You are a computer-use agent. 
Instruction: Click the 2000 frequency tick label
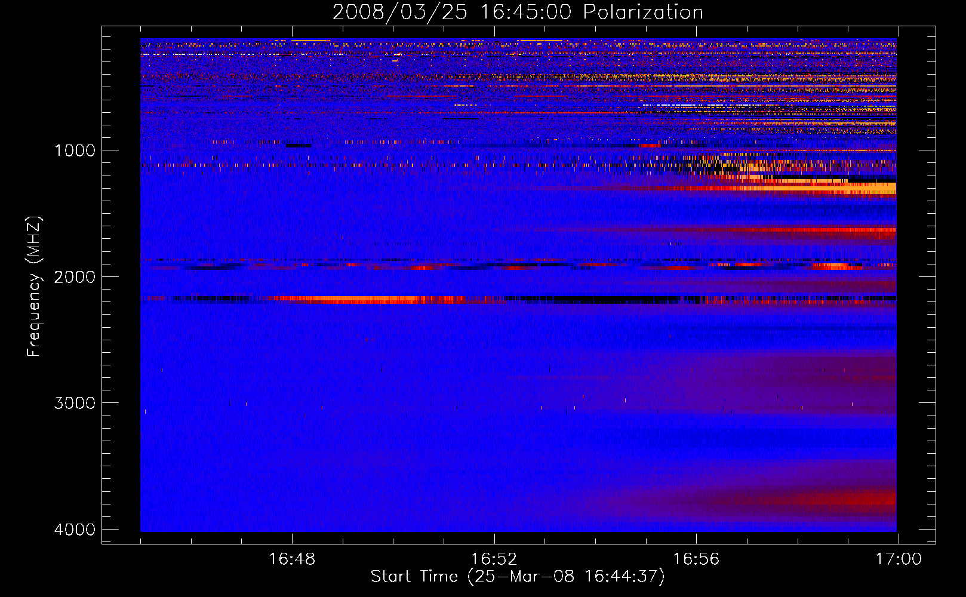click(x=75, y=276)
